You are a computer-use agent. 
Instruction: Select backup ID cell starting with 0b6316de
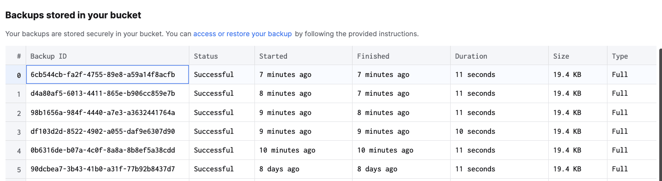point(107,150)
